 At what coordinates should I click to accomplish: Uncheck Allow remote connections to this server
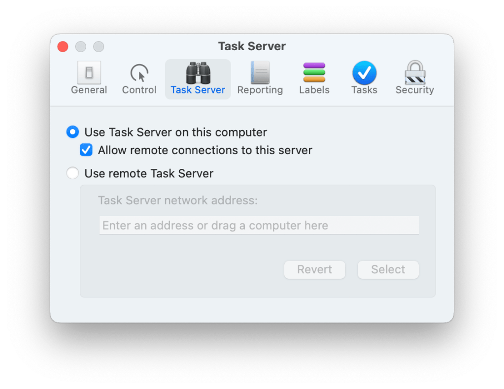pos(86,150)
